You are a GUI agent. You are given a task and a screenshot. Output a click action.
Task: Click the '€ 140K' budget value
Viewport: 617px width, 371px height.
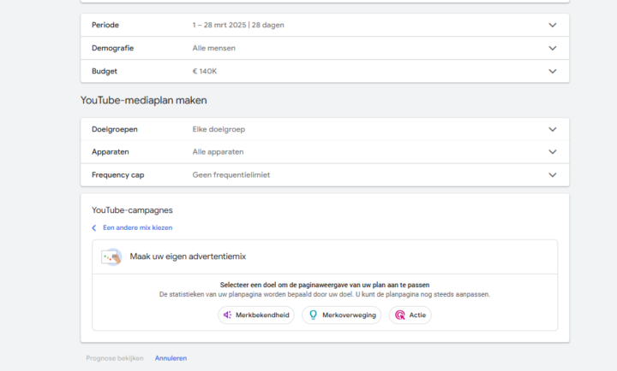click(205, 72)
